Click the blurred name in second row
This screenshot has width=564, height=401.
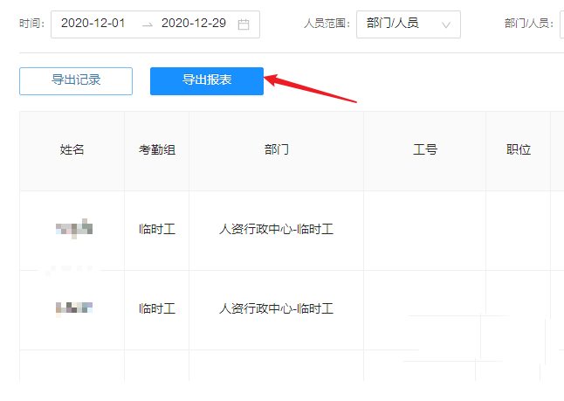pos(74,309)
